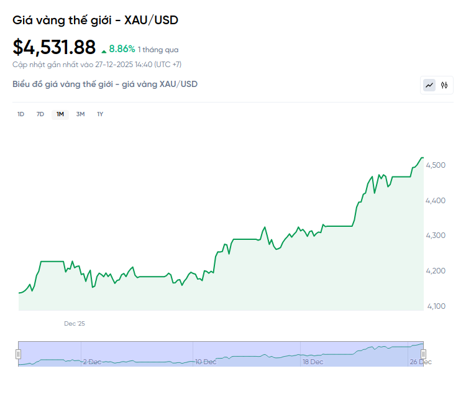Click the green price-up triangle icon
Image resolution: width=466 pixels, height=394 pixels.
coord(104,49)
